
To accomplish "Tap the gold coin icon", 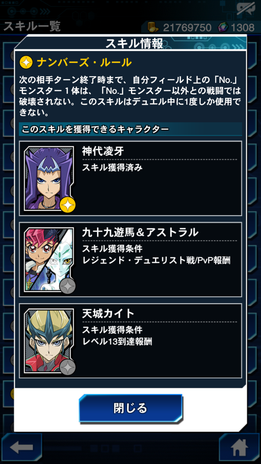I will point(153,27).
